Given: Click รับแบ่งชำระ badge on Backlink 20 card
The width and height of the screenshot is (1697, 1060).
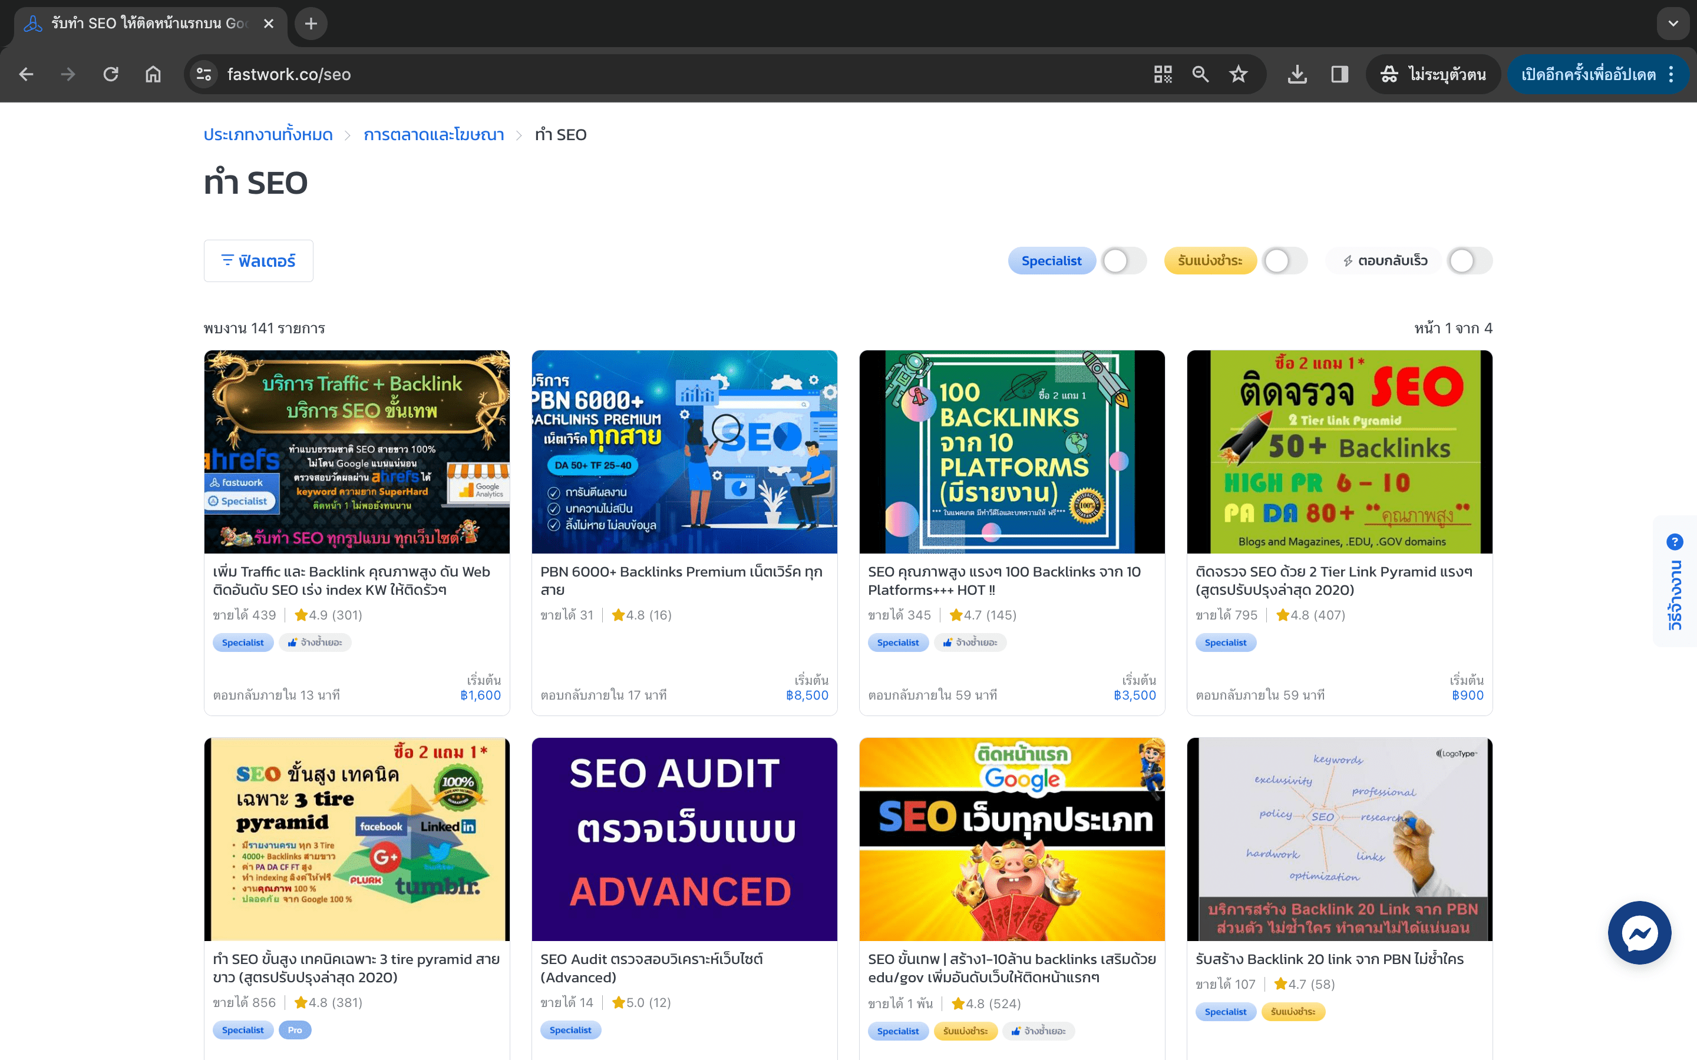Looking at the screenshot, I should point(1293,1012).
